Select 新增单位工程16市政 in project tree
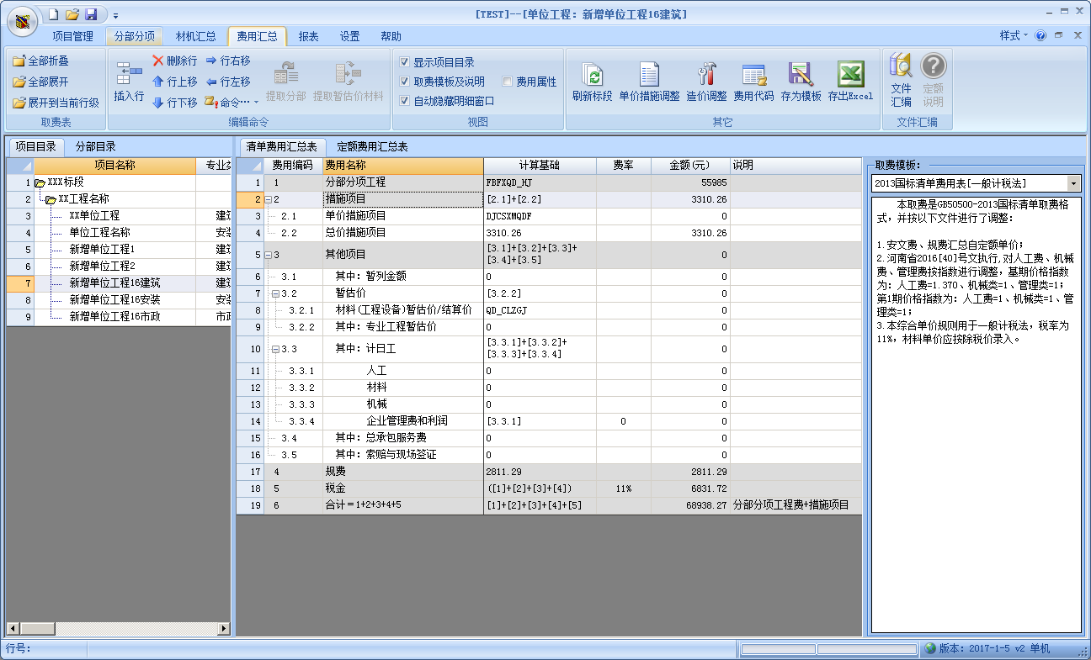1091x660 pixels. [114, 317]
